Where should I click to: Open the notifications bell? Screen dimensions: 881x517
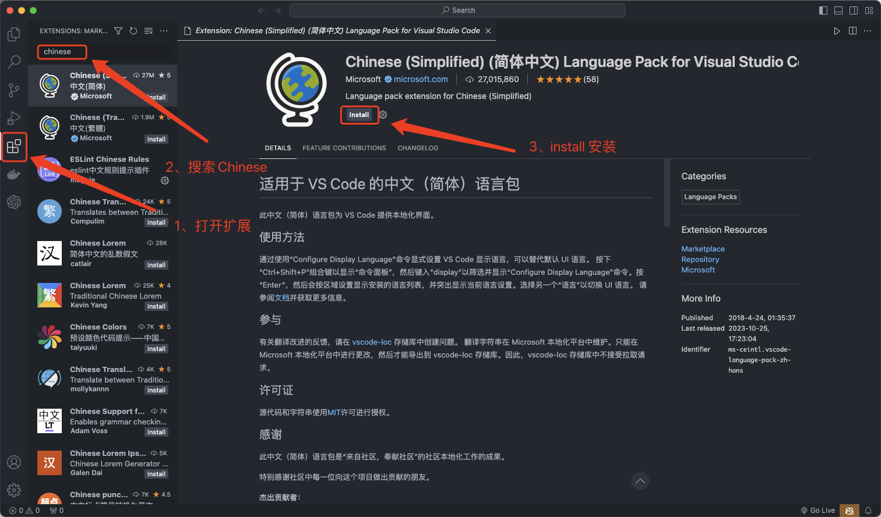868,511
